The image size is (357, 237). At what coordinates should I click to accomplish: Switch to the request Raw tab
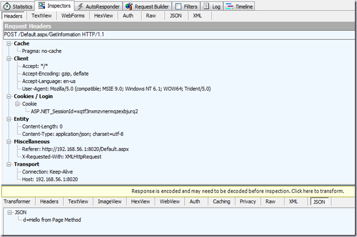point(151,16)
